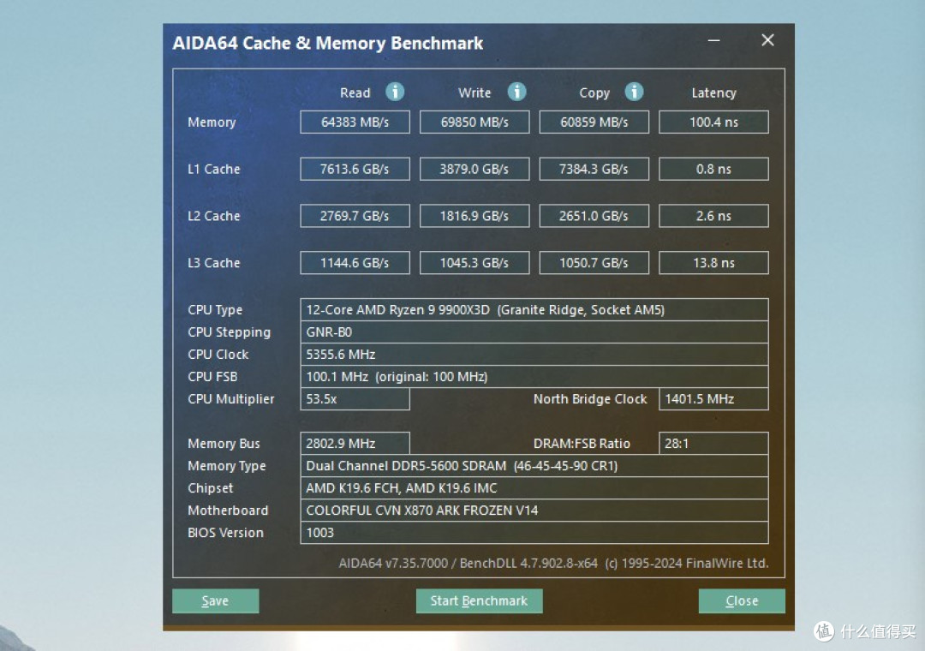The width and height of the screenshot is (925, 651).
Task: Click the Memory row label
Action: pos(212,122)
